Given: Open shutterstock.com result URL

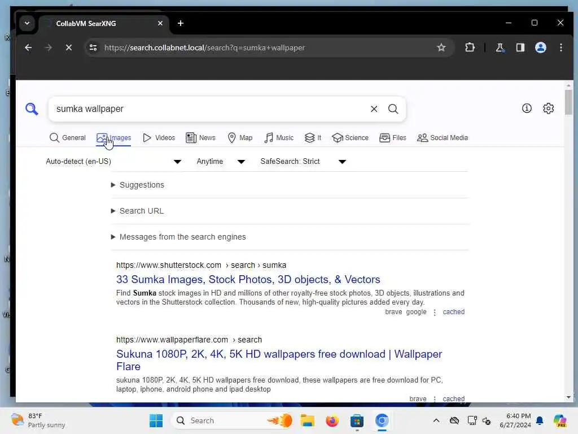Looking at the screenshot, I should tap(202, 265).
